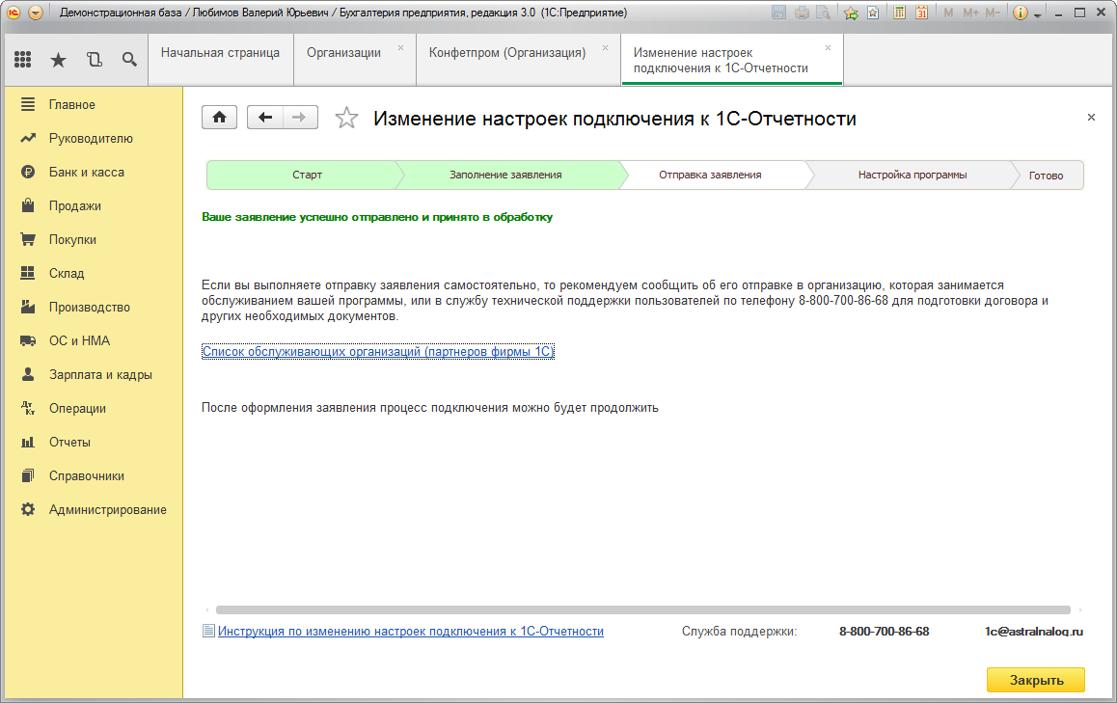Click the M memory button

click(x=948, y=13)
